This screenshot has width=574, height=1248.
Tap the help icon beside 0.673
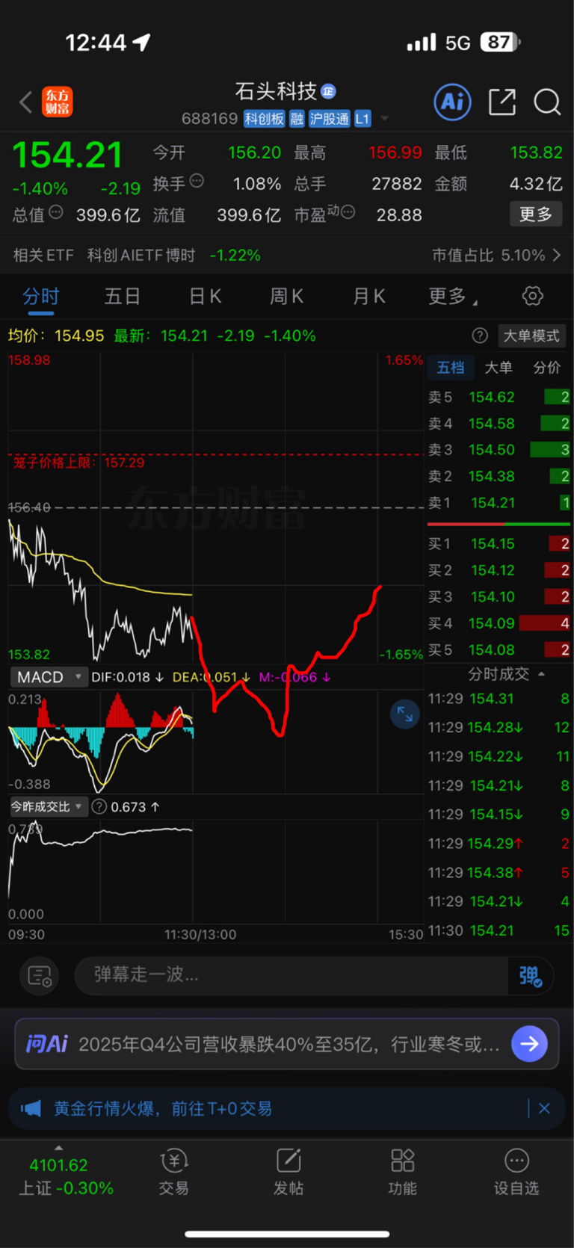[99, 806]
